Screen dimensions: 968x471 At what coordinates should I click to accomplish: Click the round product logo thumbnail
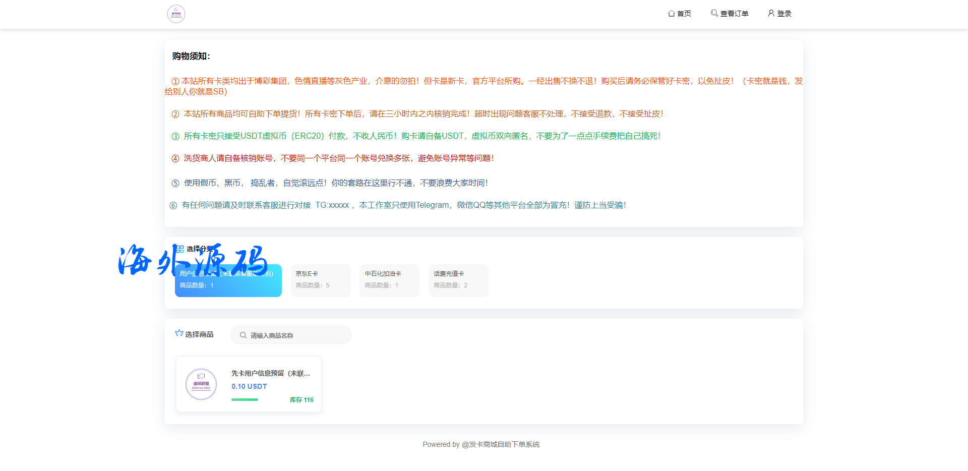click(201, 384)
